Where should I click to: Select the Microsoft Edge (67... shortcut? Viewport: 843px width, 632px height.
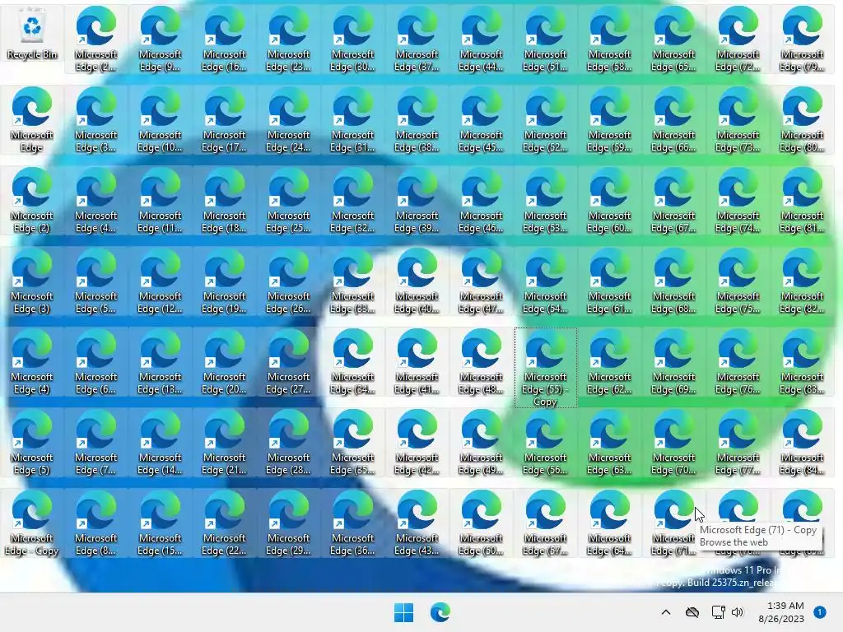pos(674,201)
